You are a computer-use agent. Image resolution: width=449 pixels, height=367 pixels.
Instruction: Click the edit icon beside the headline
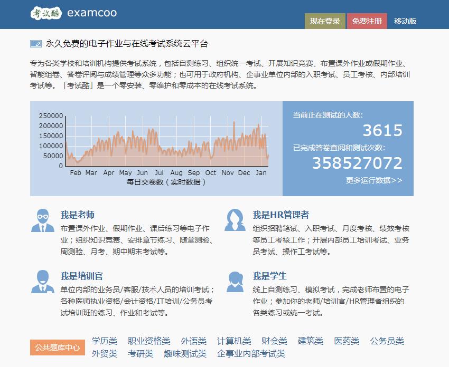(36, 44)
